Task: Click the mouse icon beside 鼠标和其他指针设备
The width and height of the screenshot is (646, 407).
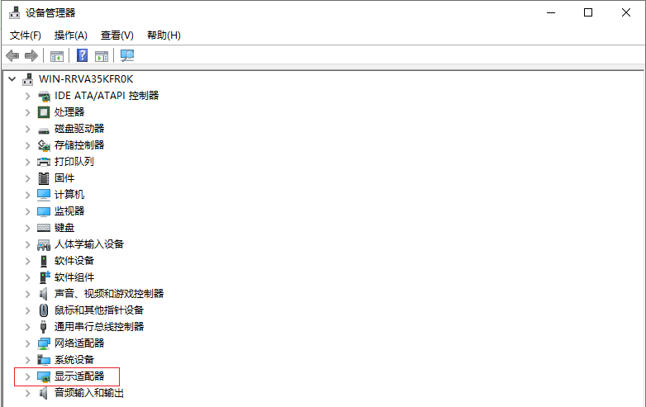Action: (x=44, y=310)
